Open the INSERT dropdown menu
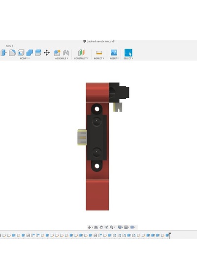Viewport: 197px width, 280px height. click(x=114, y=58)
